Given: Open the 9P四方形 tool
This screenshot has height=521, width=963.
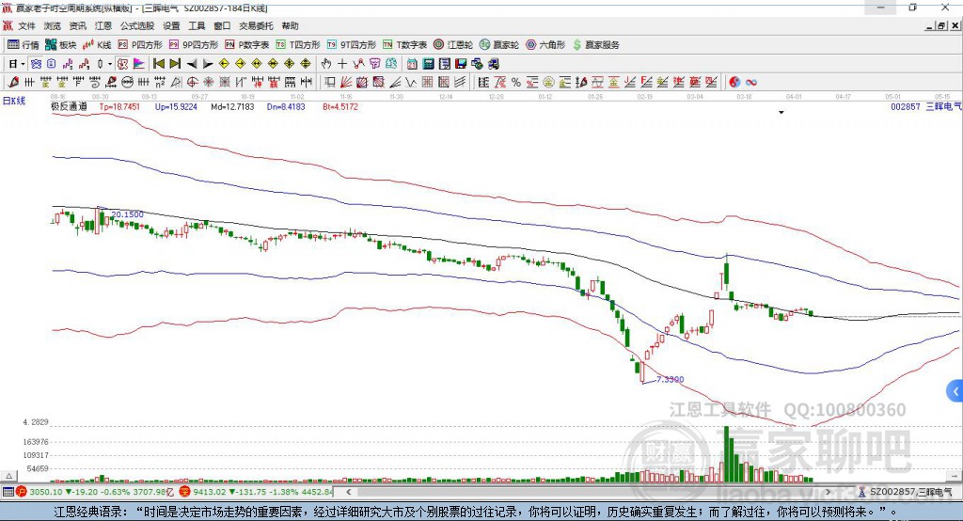Looking at the screenshot, I should point(194,45).
